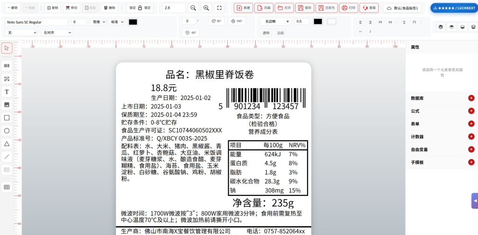Edit border width field 0.5
478x235 pixels.
(x=302, y=21)
